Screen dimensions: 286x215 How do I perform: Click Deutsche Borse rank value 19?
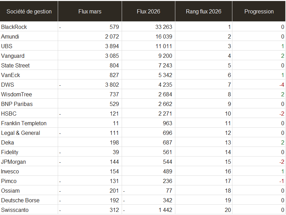228,201
